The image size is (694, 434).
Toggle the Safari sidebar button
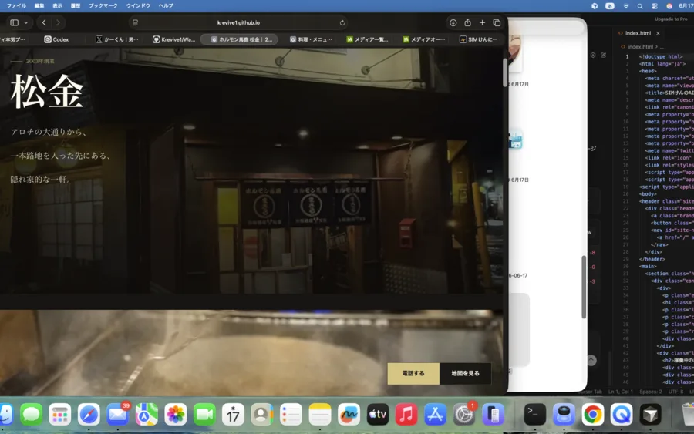click(14, 22)
